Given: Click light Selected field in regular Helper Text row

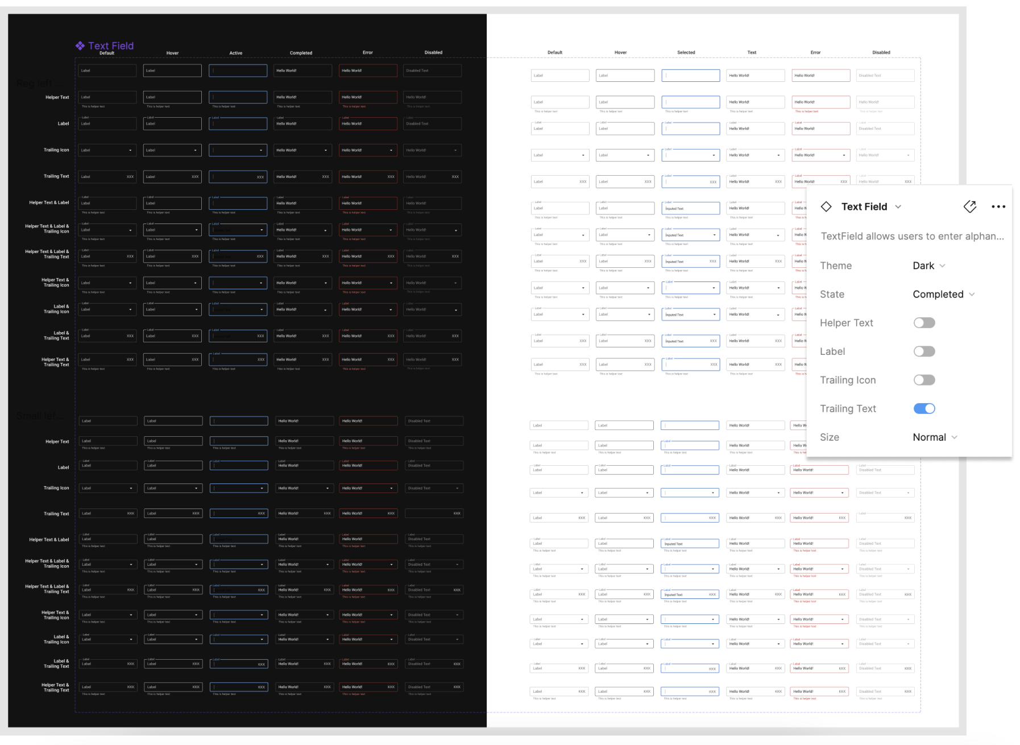Looking at the screenshot, I should [x=690, y=102].
